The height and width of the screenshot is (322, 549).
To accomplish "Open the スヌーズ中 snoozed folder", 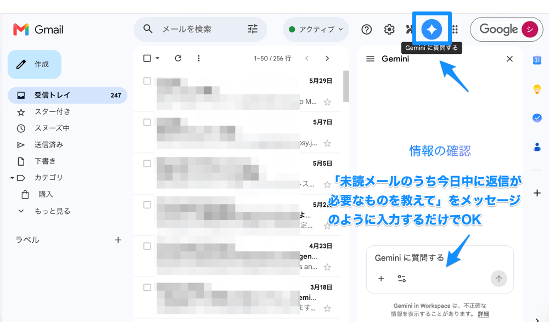I will click(x=52, y=128).
